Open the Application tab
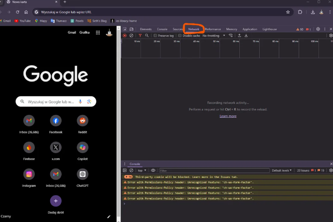 [250, 29]
